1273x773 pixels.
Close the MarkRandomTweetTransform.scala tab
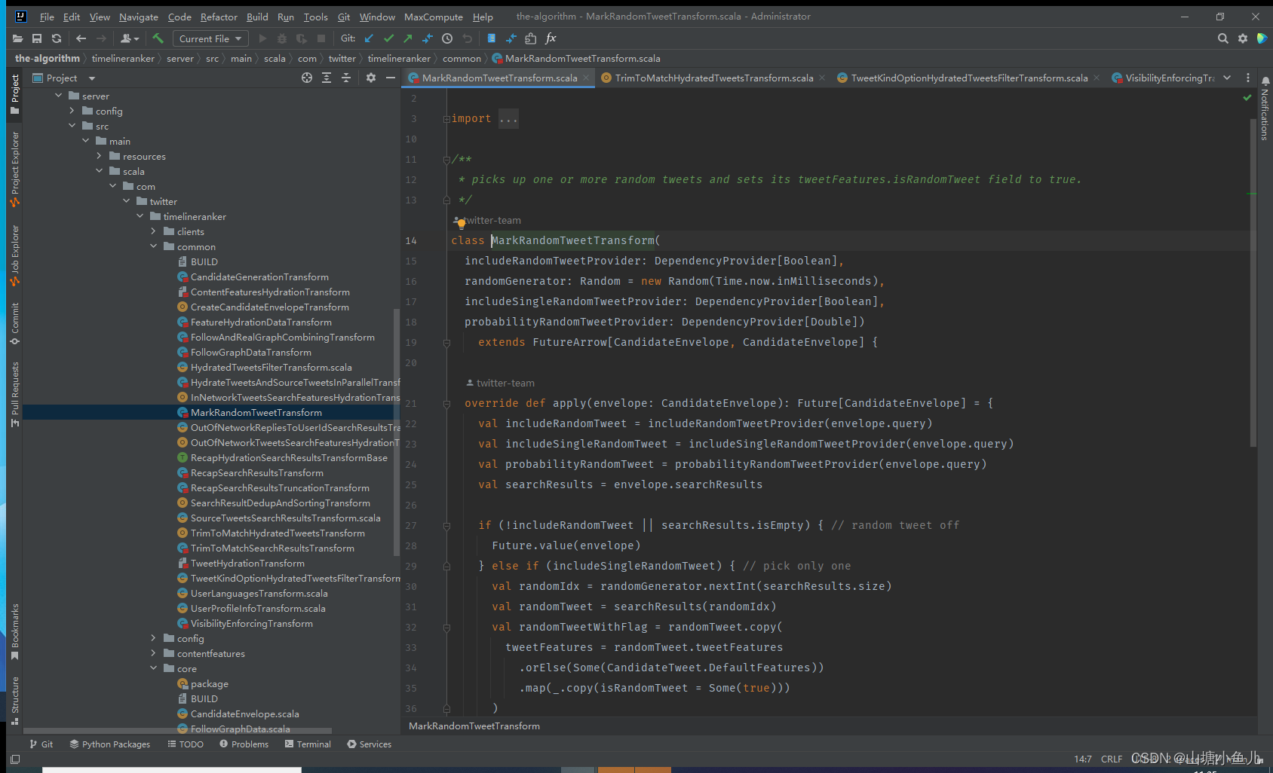pyautogui.click(x=586, y=78)
